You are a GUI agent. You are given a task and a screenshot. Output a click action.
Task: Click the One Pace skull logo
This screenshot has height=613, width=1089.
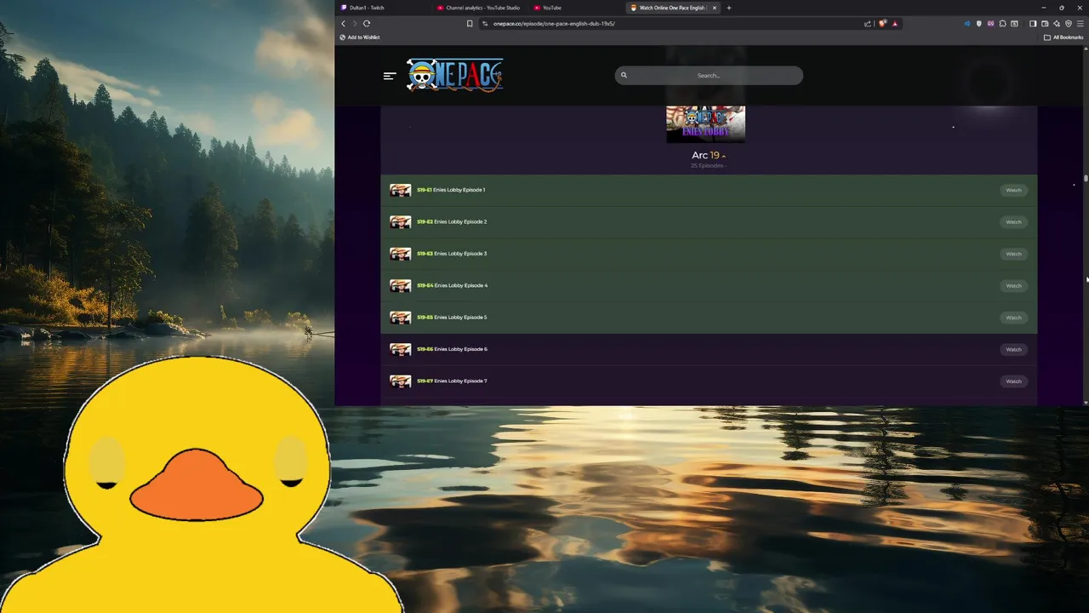pos(455,75)
